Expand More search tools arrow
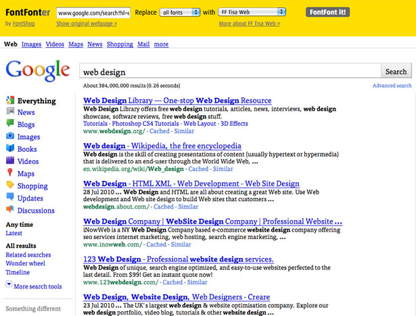 [9, 284]
